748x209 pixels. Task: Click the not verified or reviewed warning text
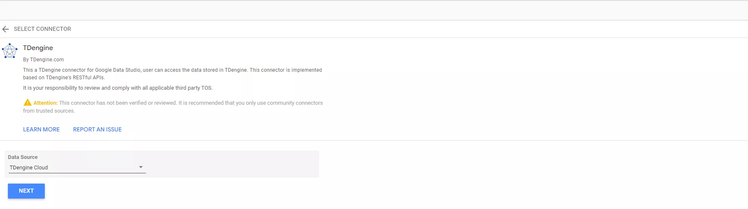point(191,103)
